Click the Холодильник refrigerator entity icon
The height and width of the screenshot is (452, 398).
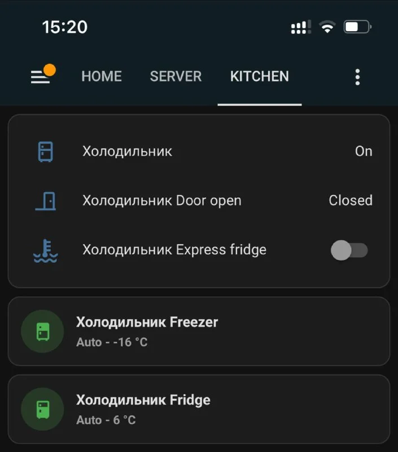[45, 151]
